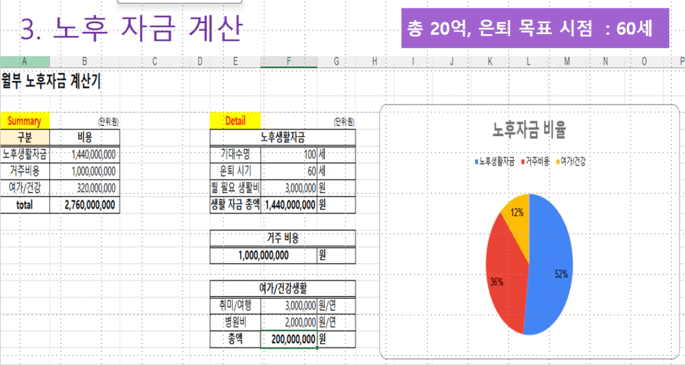Select column C header
The image size is (685, 365).
155,62
